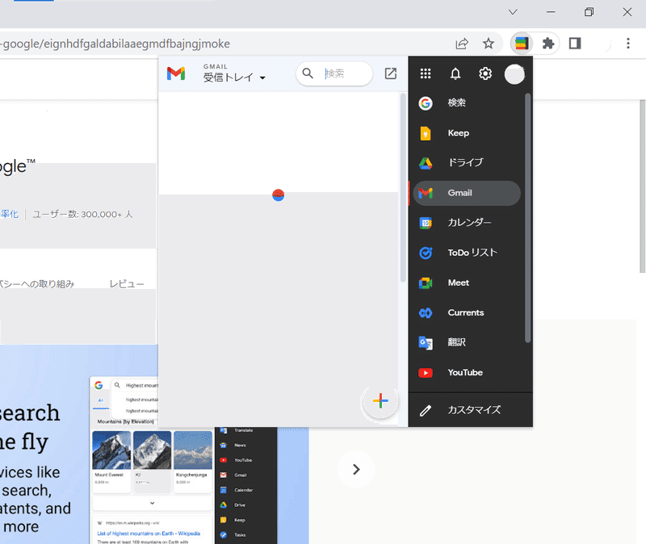Image resolution: width=646 pixels, height=544 pixels.
Task: Click the account avatar circle
Action: click(x=514, y=74)
